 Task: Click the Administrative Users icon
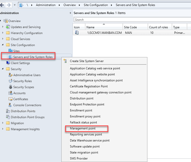click(10, 75)
